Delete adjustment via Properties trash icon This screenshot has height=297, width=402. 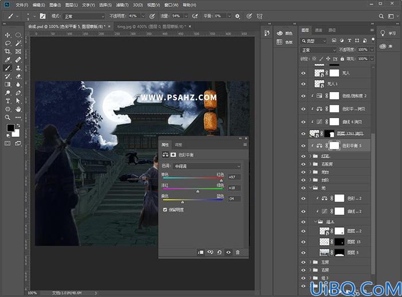pos(238,252)
